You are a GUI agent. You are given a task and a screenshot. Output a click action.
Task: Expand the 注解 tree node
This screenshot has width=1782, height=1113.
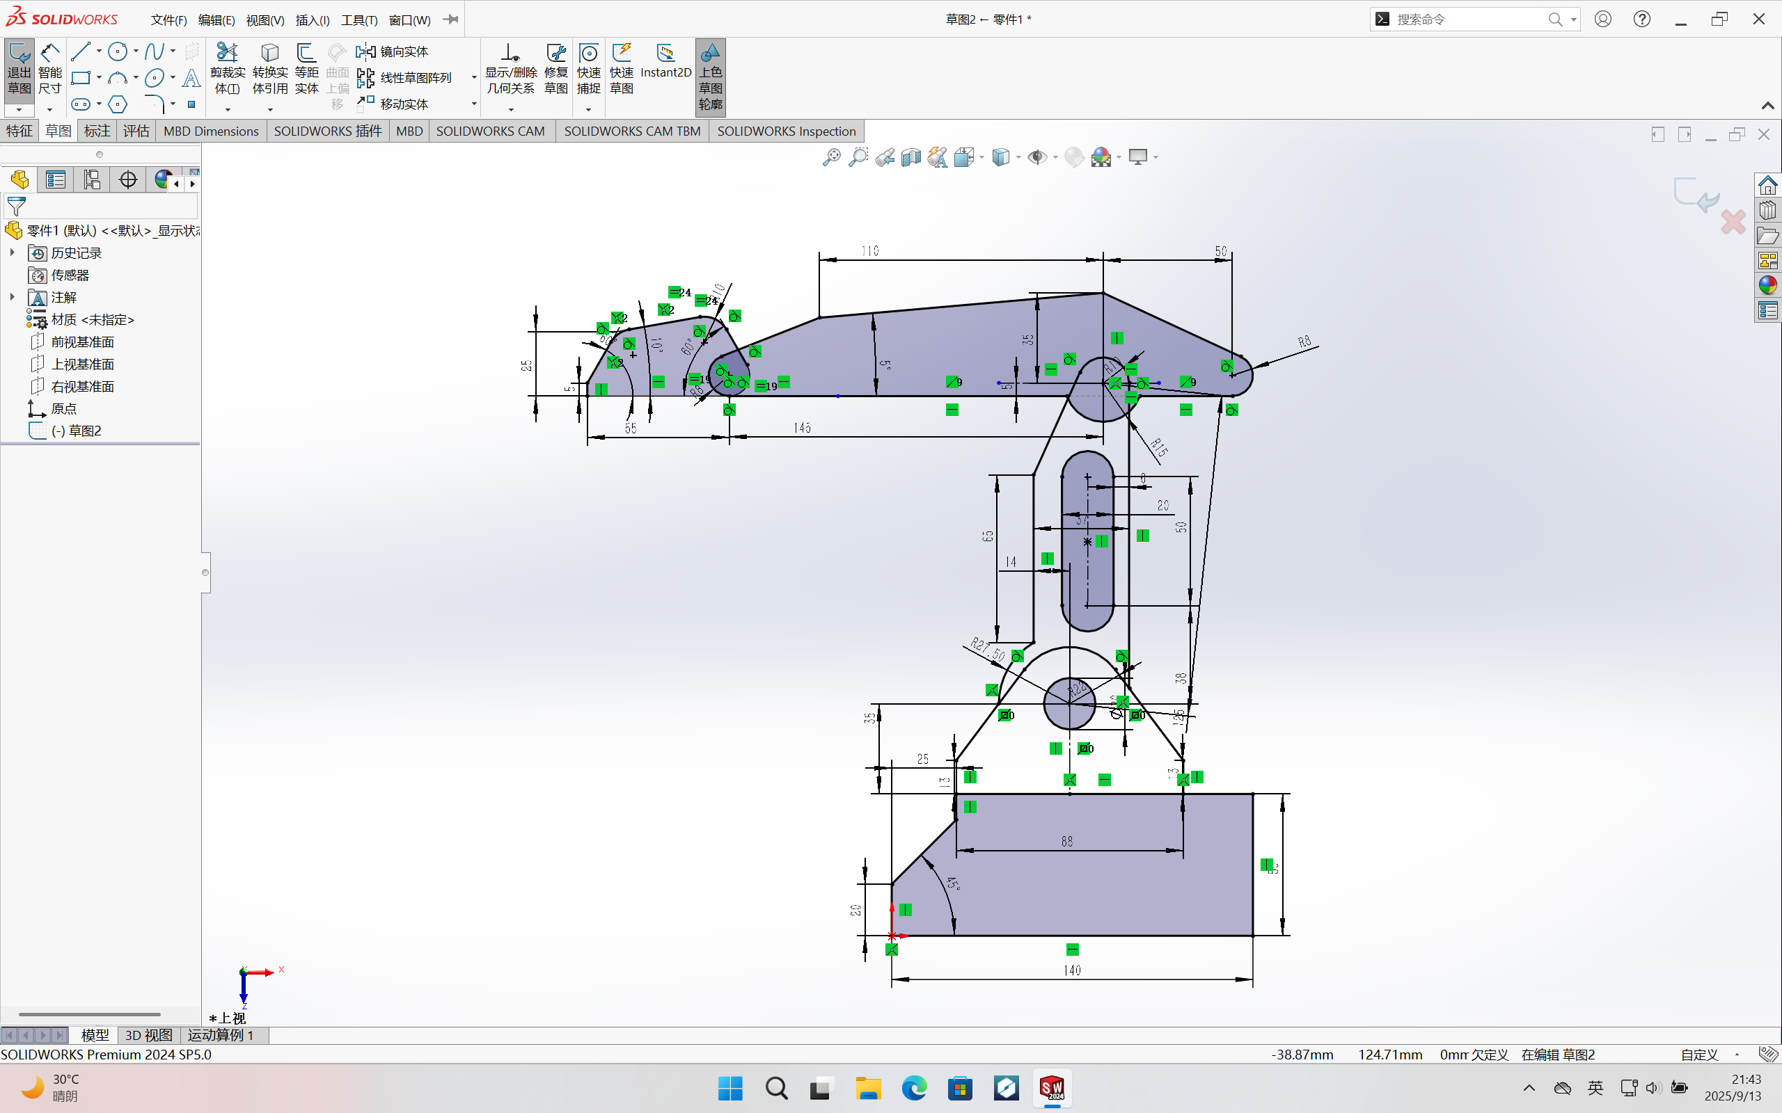point(12,296)
